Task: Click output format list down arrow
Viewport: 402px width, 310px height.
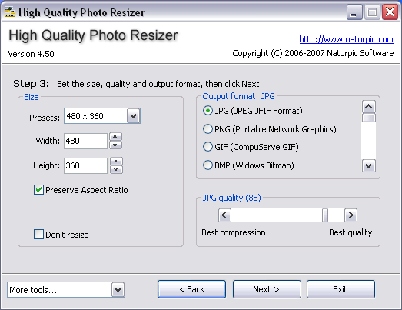Action: (369, 166)
